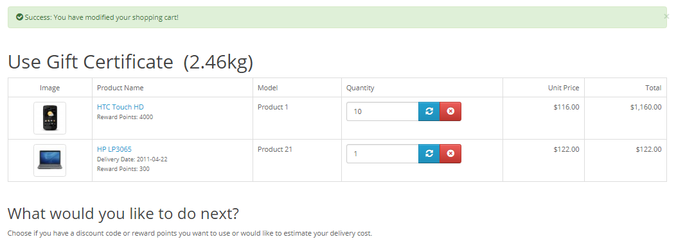Screen dimensions: 676x244
Task: Open the HP LP3065 product link
Action: pos(114,149)
